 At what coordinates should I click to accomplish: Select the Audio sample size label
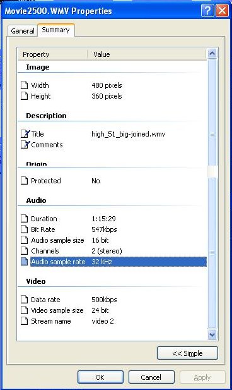tap(57, 240)
